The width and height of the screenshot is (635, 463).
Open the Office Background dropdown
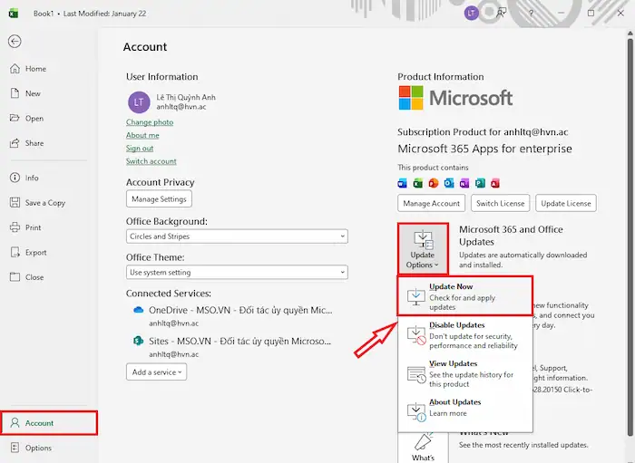[x=237, y=236]
